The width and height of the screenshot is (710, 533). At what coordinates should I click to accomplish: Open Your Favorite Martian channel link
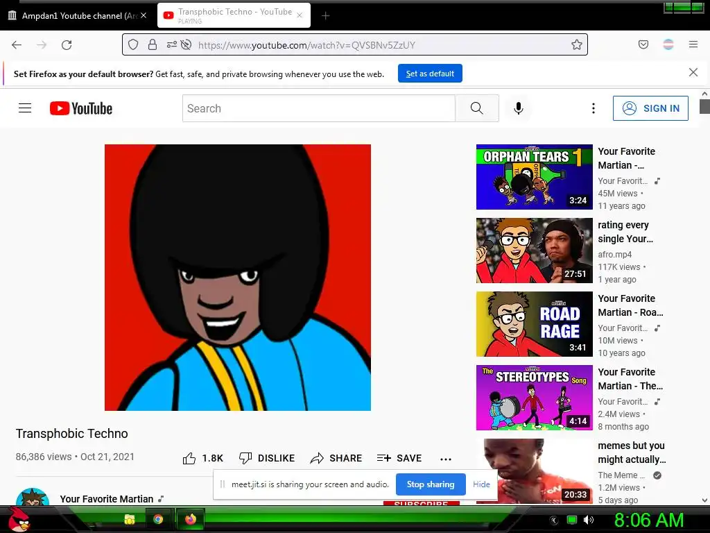pyautogui.click(x=107, y=498)
